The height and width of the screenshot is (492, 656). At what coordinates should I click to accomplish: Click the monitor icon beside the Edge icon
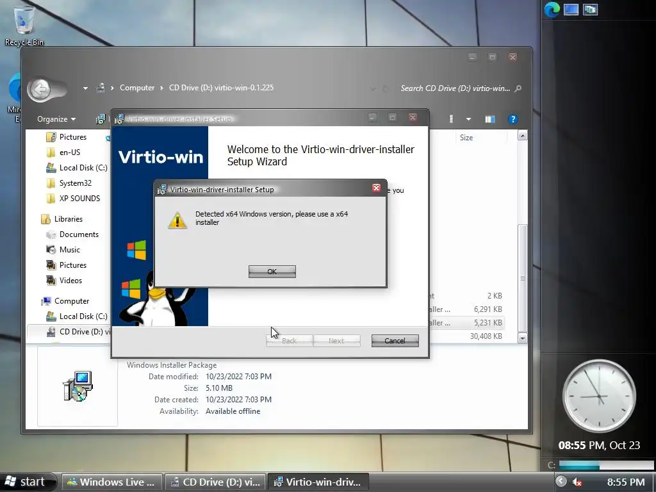[x=571, y=9]
